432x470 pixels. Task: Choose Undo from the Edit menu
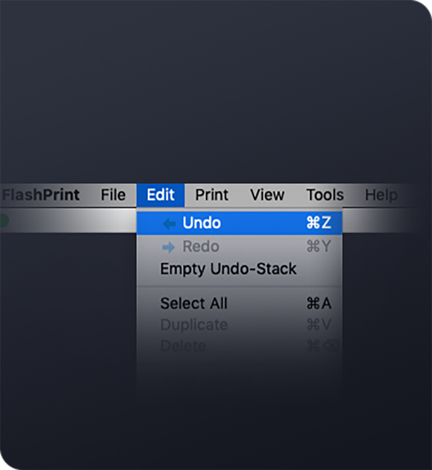pos(201,223)
